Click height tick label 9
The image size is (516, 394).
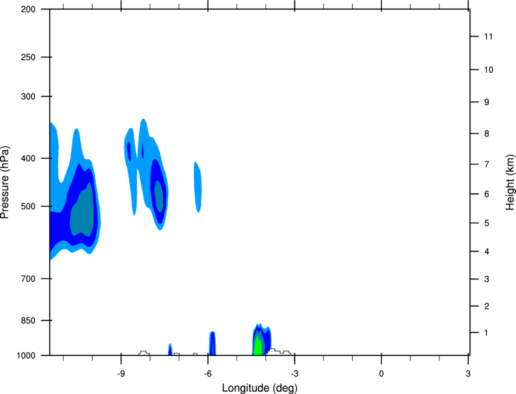point(487,102)
